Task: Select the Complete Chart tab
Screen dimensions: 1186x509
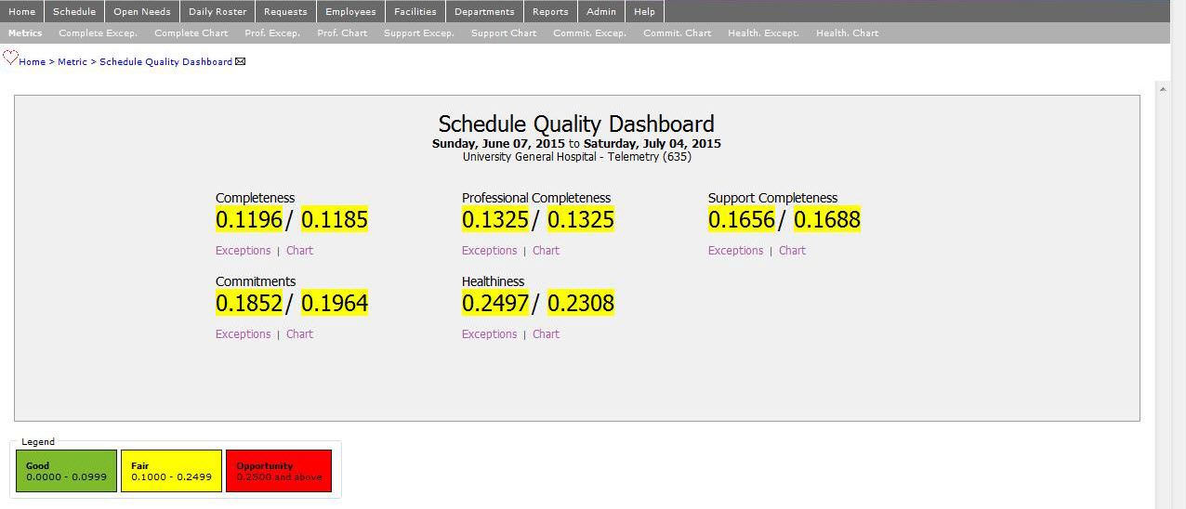Action: (191, 33)
